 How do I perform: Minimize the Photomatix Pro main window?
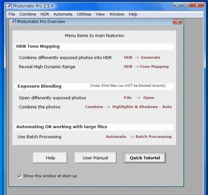coord(177,5)
